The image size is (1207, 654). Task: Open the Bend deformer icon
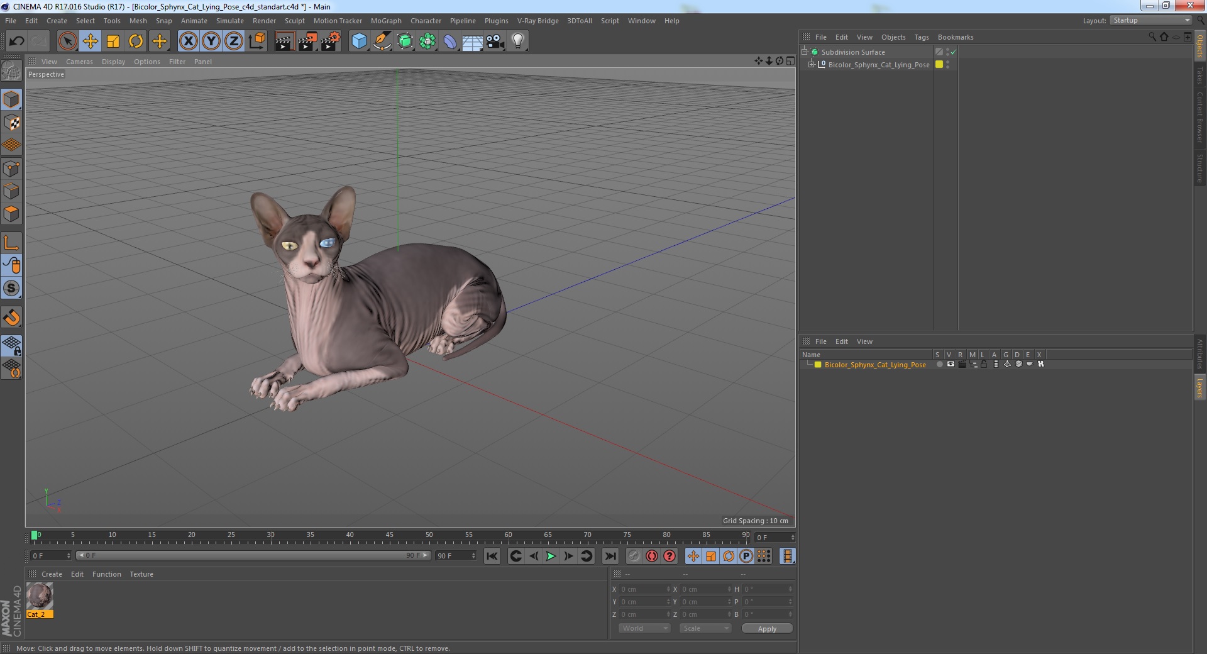click(x=450, y=42)
